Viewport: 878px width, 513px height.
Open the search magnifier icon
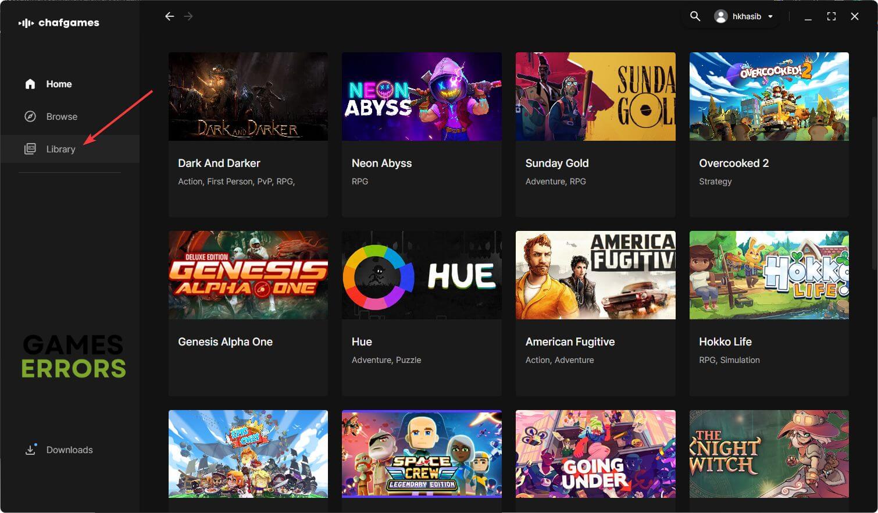(x=695, y=16)
